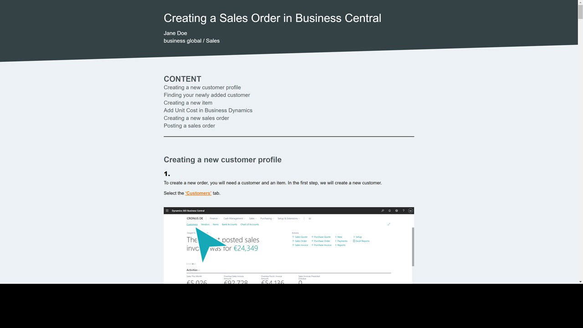Open the Chart of Accounts tab
Viewport: 583px width, 328px height.
(x=250, y=225)
